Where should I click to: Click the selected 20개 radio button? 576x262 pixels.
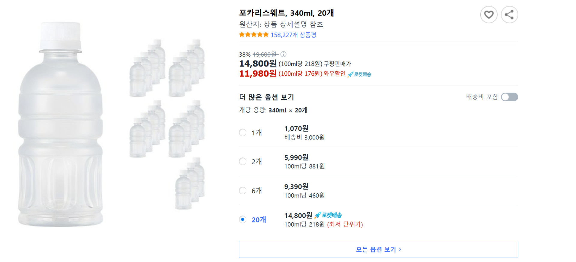(242, 219)
